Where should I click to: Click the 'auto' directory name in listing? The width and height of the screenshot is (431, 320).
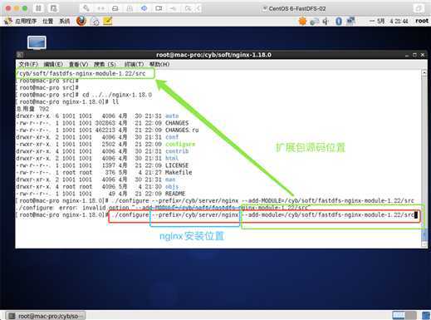(x=172, y=116)
